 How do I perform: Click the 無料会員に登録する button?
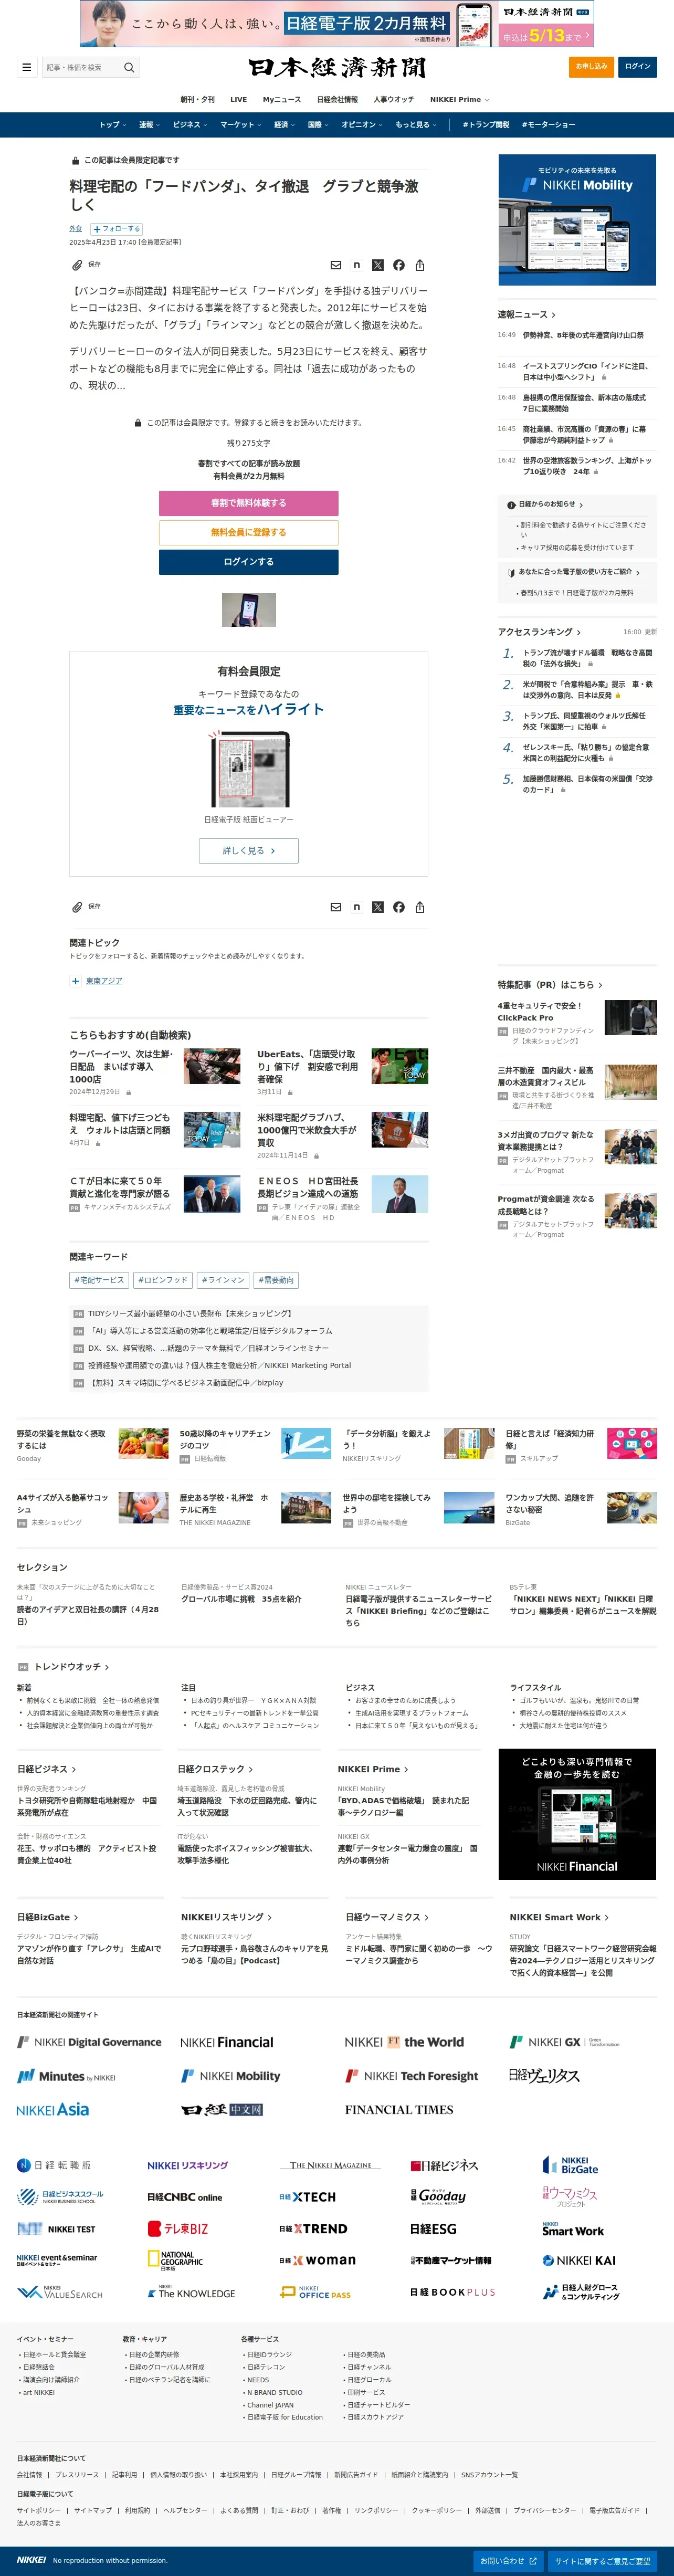[x=248, y=532]
